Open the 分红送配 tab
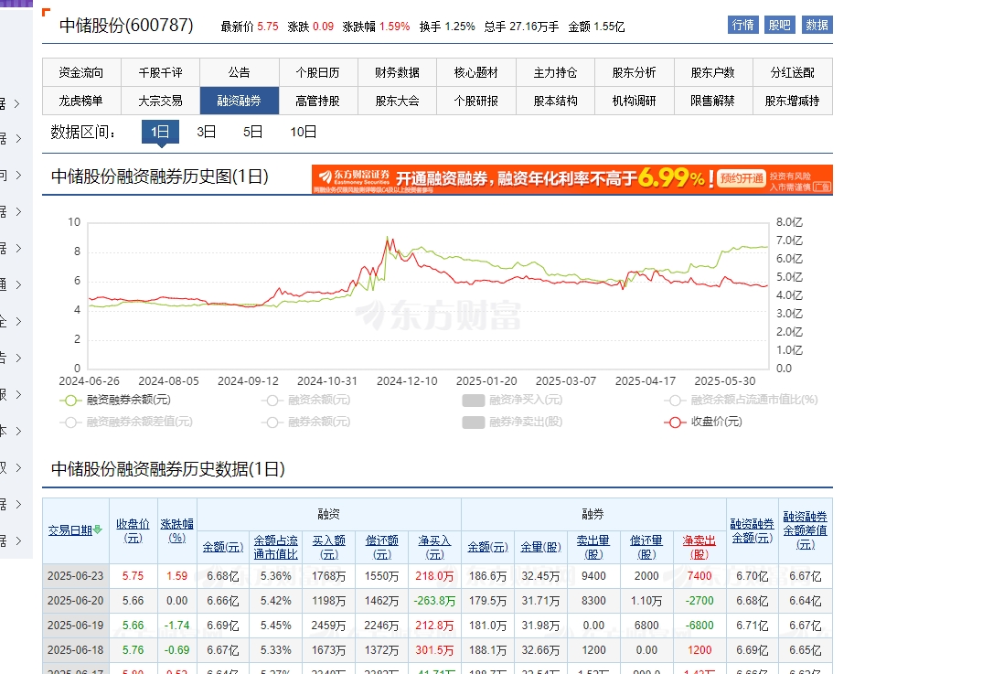The image size is (993, 674). tap(792, 72)
